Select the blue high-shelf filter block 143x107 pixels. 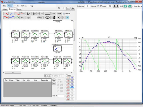tap(11, 17)
